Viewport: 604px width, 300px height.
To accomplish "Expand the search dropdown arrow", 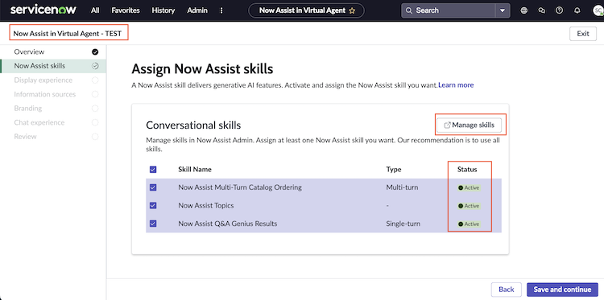I will click(x=503, y=10).
